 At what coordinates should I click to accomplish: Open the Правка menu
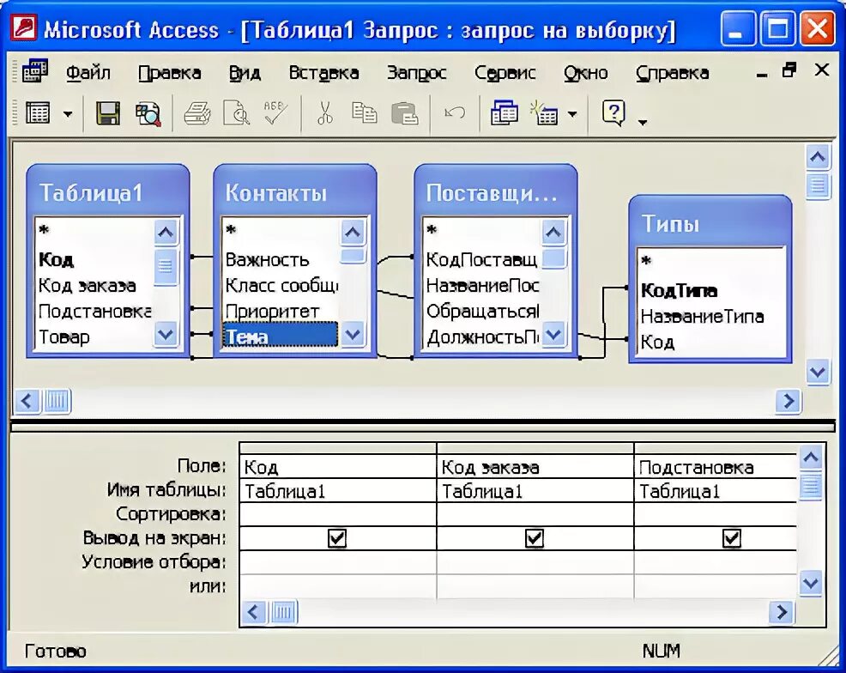coord(169,73)
